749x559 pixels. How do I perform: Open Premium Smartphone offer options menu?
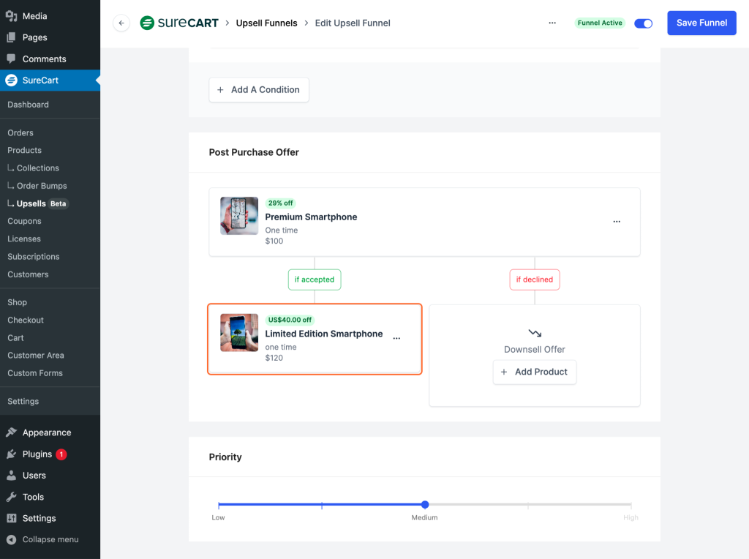coord(617,222)
